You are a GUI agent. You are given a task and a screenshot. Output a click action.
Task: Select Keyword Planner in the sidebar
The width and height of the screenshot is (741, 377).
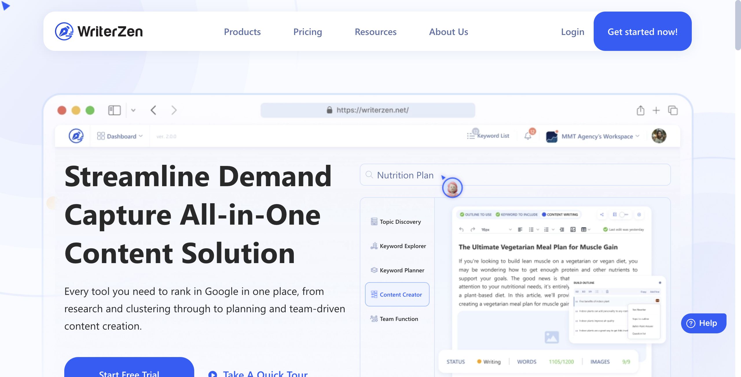[397, 270]
